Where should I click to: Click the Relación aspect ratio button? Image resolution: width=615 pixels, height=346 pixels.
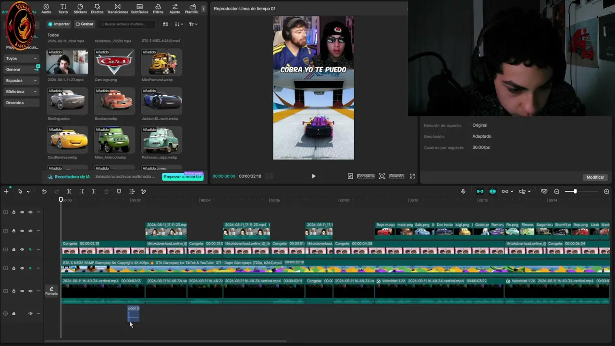(x=397, y=176)
